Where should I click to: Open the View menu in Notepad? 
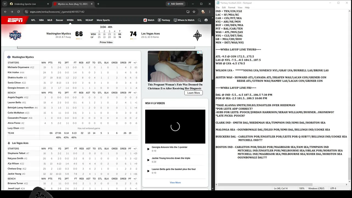[x=240, y=7]
